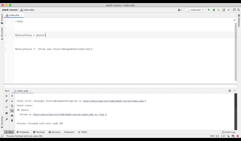241x141 pixels.
Task: Open the Database side panel
Action: pos(239,21)
